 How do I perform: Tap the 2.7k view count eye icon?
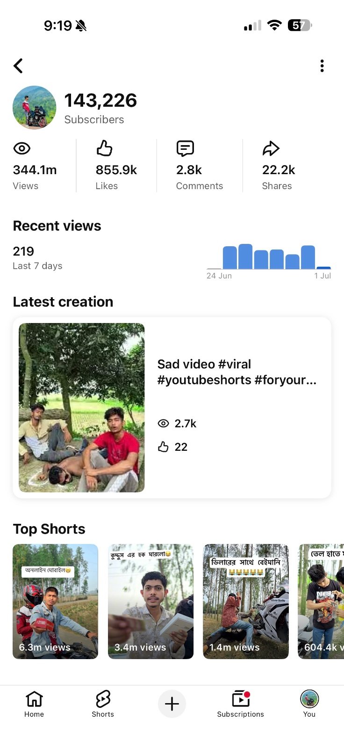(163, 424)
